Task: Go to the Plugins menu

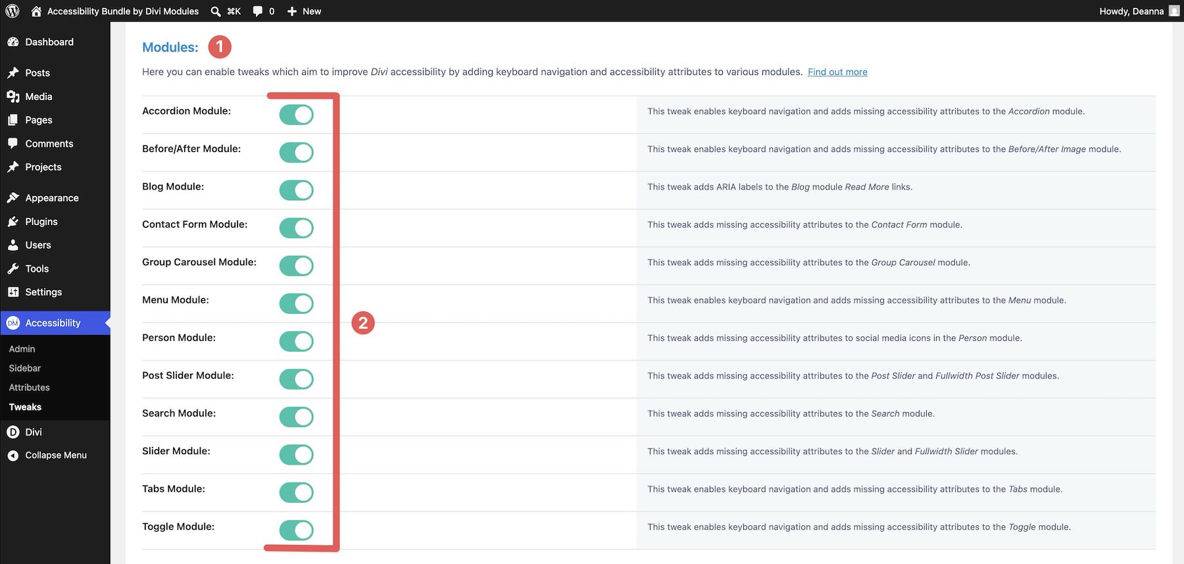Action: (41, 222)
